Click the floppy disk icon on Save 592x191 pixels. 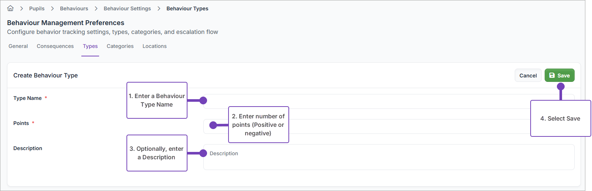point(552,75)
